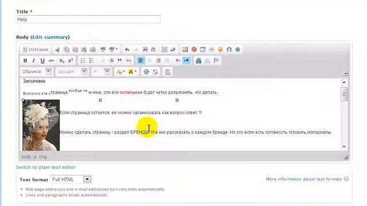Click the editor vertical scrollbar thumb
This screenshot has width=367, height=206.
coord(344,94)
